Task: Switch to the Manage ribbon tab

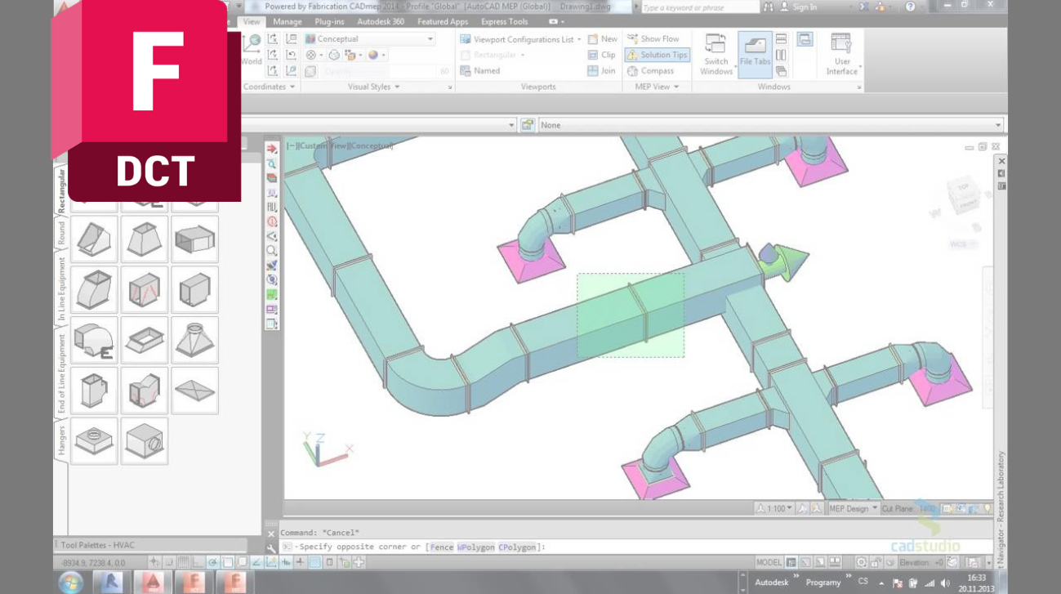Action: tap(288, 22)
